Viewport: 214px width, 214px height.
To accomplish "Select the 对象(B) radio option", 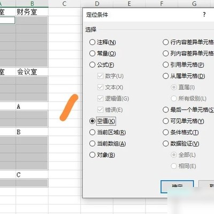I will click(x=92, y=155).
